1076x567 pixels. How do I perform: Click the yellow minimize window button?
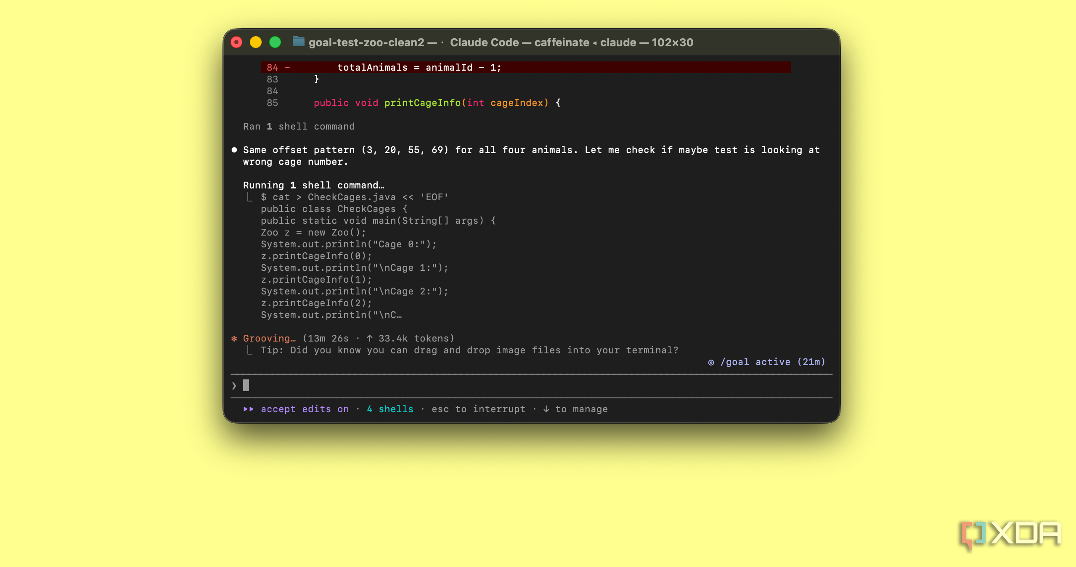pos(256,42)
